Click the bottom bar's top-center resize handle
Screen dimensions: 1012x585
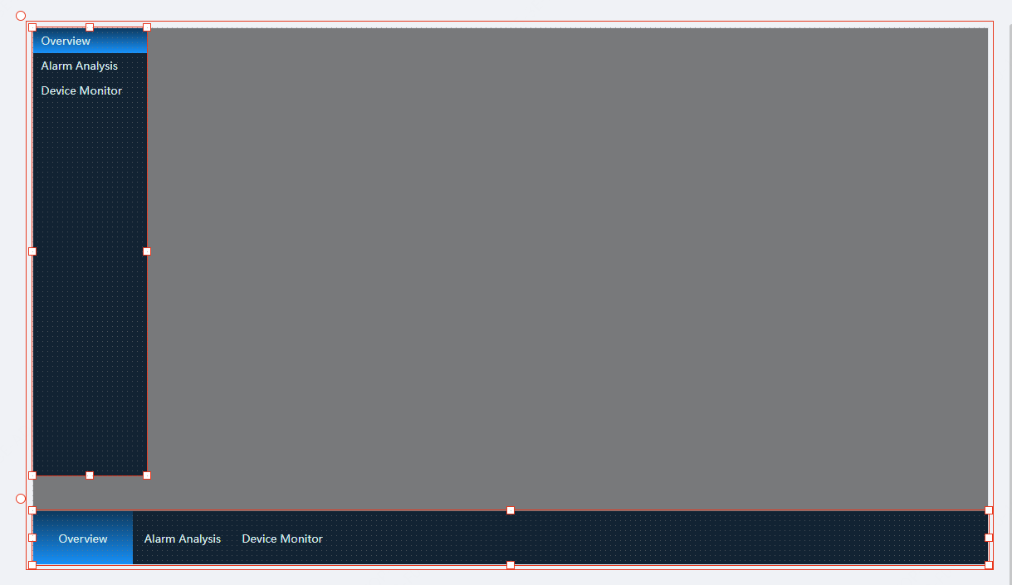click(511, 510)
